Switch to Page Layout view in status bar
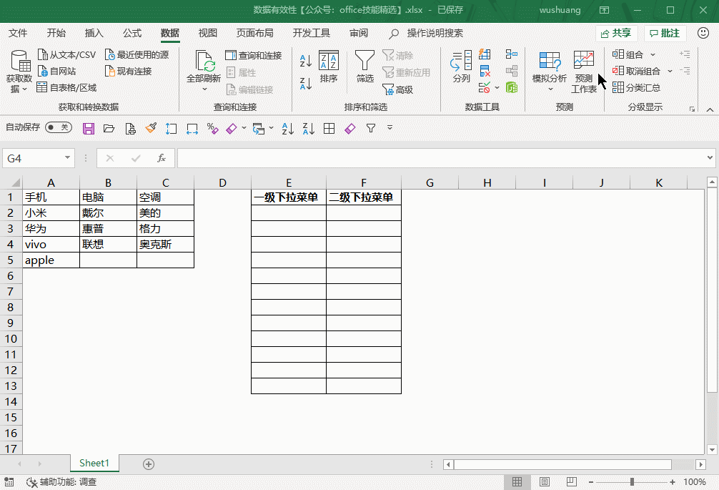The width and height of the screenshot is (719, 490). click(x=544, y=482)
